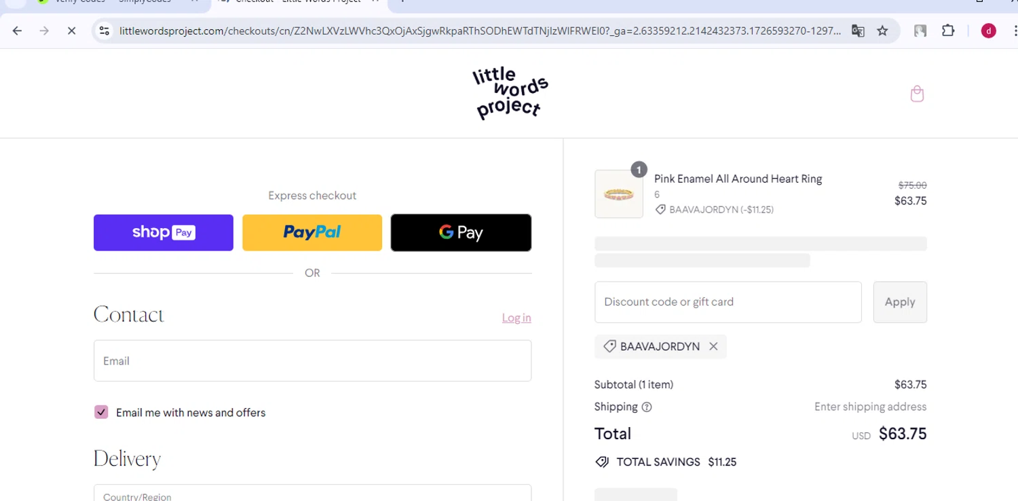Open the Chrome profile avatar
This screenshot has height=501, width=1018.
pyautogui.click(x=988, y=31)
